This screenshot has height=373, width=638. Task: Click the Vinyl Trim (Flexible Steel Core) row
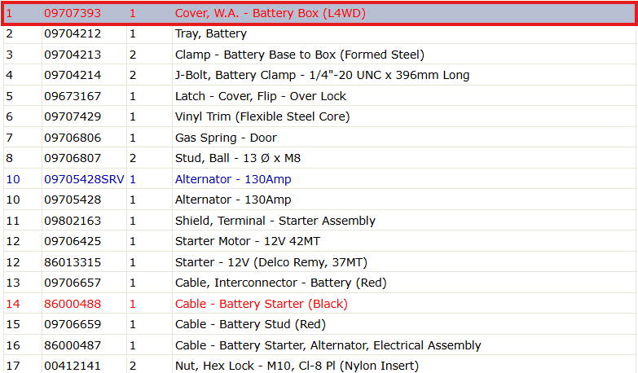point(319,116)
